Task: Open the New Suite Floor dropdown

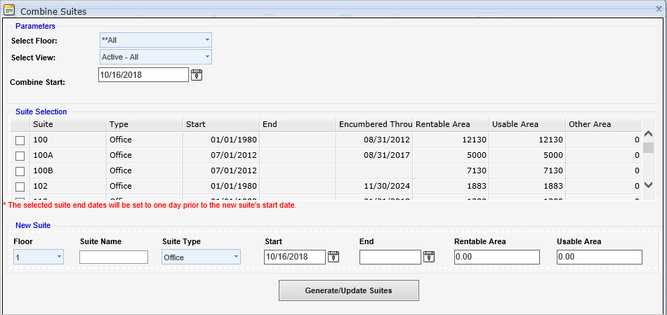Action: click(39, 257)
